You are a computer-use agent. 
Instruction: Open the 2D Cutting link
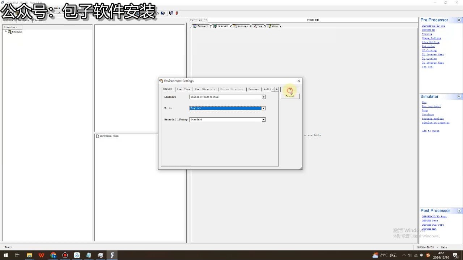[429, 51]
